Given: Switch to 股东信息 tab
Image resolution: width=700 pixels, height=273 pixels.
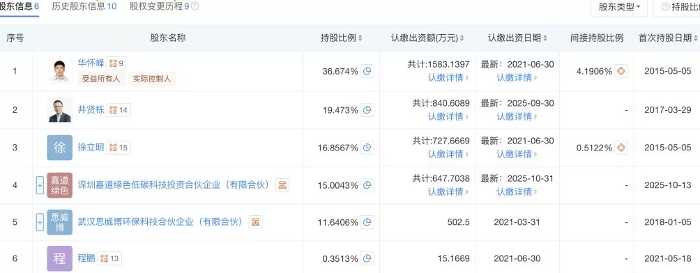Looking at the screenshot, I should point(20,7).
